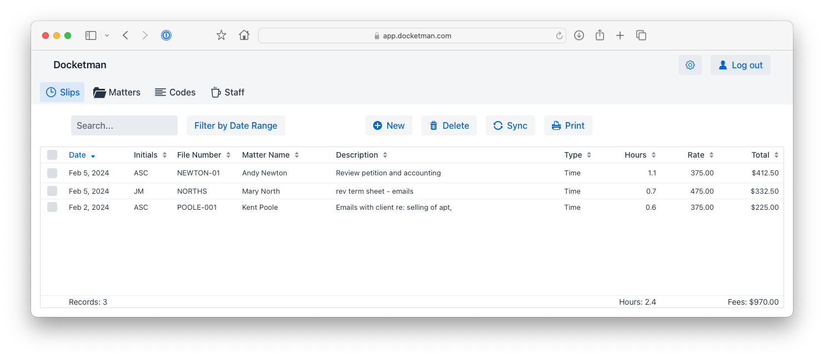The width and height of the screenshot is (824, 358).
Task: Sort by Matter Name column
Action: pyautogui.click(x=270, y=155)
